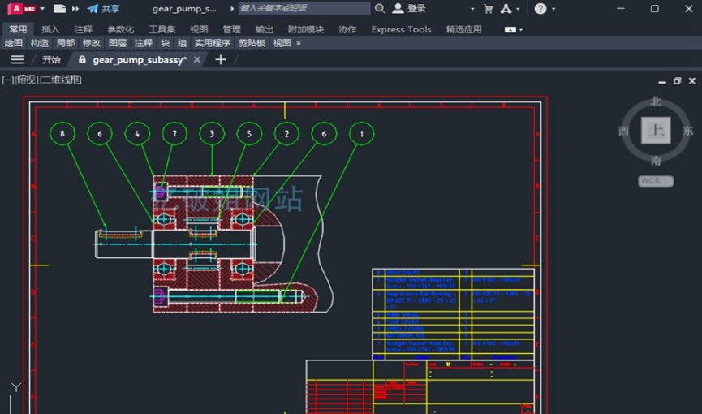Open the 局部 ribbon panel
The height and width of the screenshot is (414, 702).
point(66,43)
